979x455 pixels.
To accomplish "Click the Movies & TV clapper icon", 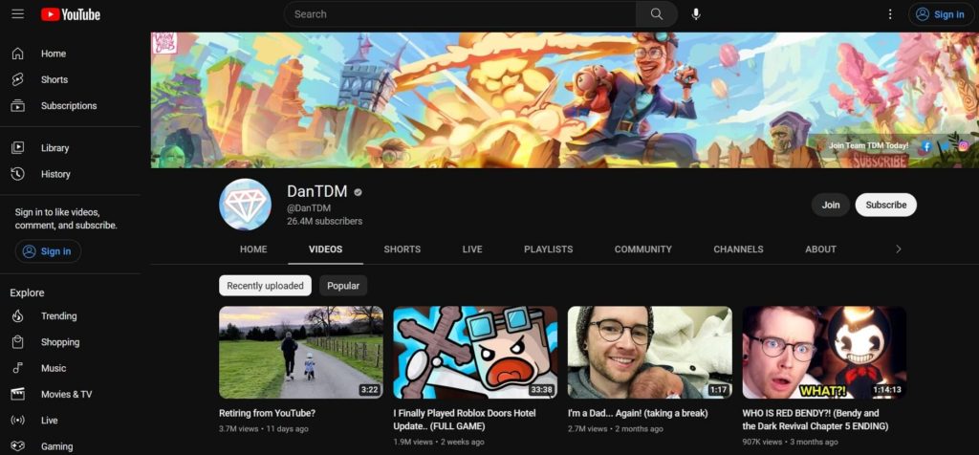I will click(x=17, y=395).
